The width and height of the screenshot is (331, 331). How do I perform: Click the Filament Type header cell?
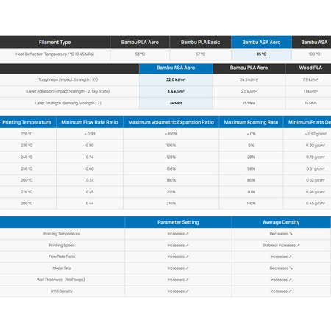(x=54, y=42)
